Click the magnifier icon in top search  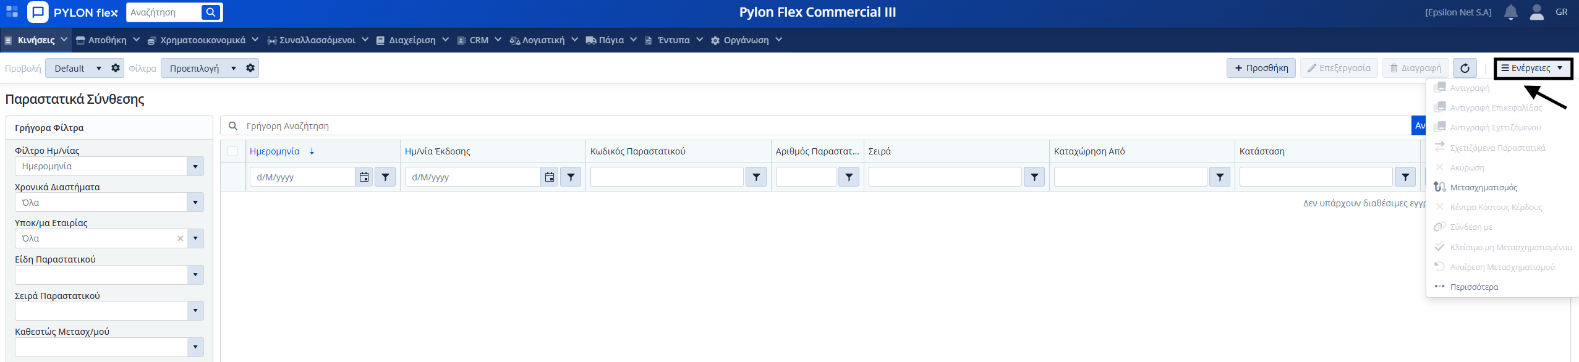(211, 12)
